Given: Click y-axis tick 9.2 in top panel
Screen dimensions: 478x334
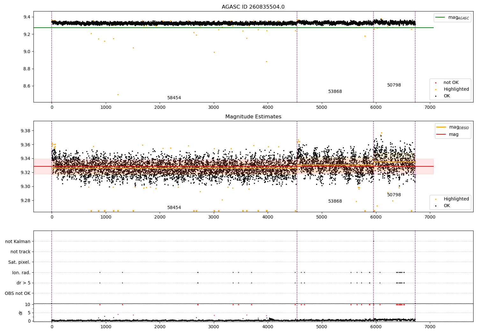Looking at the screenshot, I should click(x=26, y=34).
